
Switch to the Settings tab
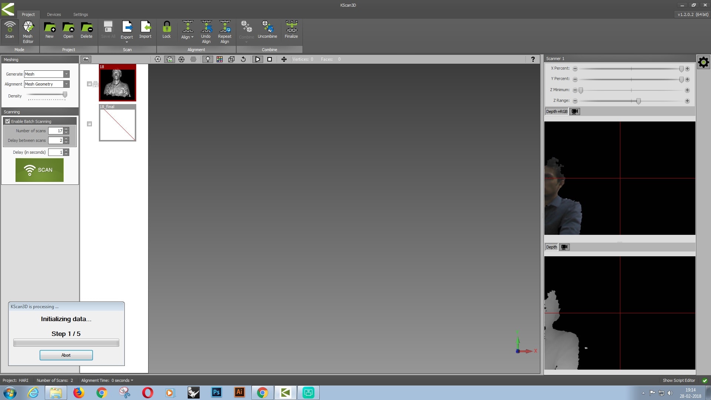[x=80, y=14]
